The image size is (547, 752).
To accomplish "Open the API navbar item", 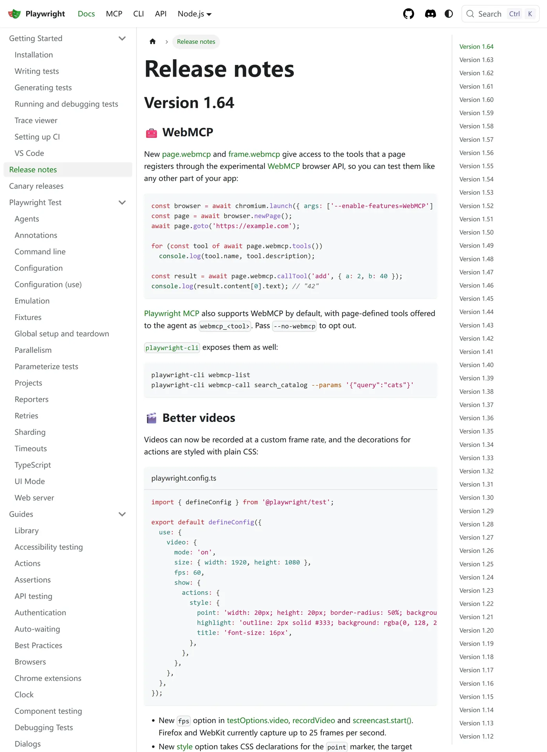I will pyautogui.click(x=161, y=14).
